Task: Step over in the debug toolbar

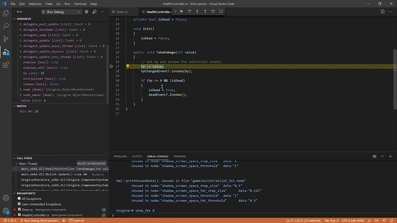Action: (189, 11)
